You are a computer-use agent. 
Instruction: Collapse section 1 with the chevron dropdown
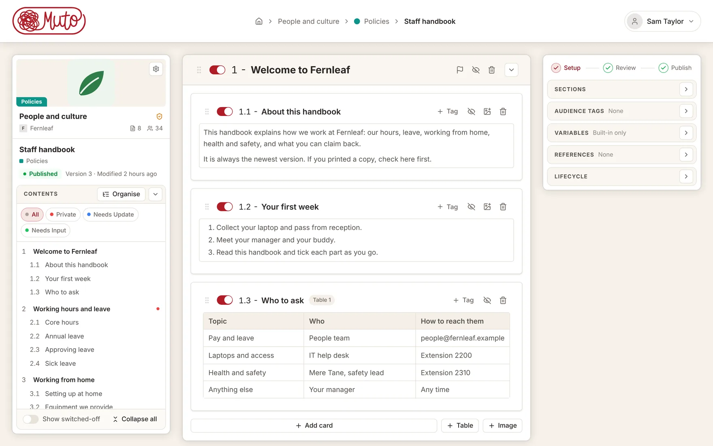511,70
